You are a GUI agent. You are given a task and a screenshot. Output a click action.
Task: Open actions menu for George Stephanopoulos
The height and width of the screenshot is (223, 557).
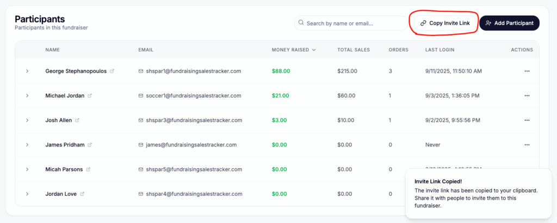point(527,71)
